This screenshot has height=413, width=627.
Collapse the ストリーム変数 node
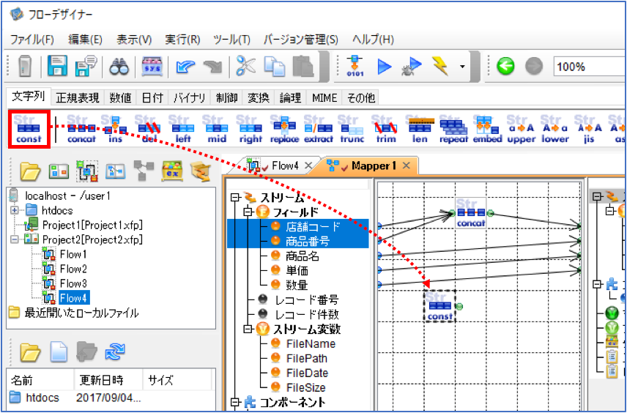pos(248,329)
